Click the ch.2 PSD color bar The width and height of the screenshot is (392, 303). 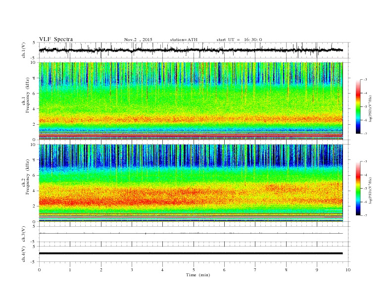coord(358,189)
